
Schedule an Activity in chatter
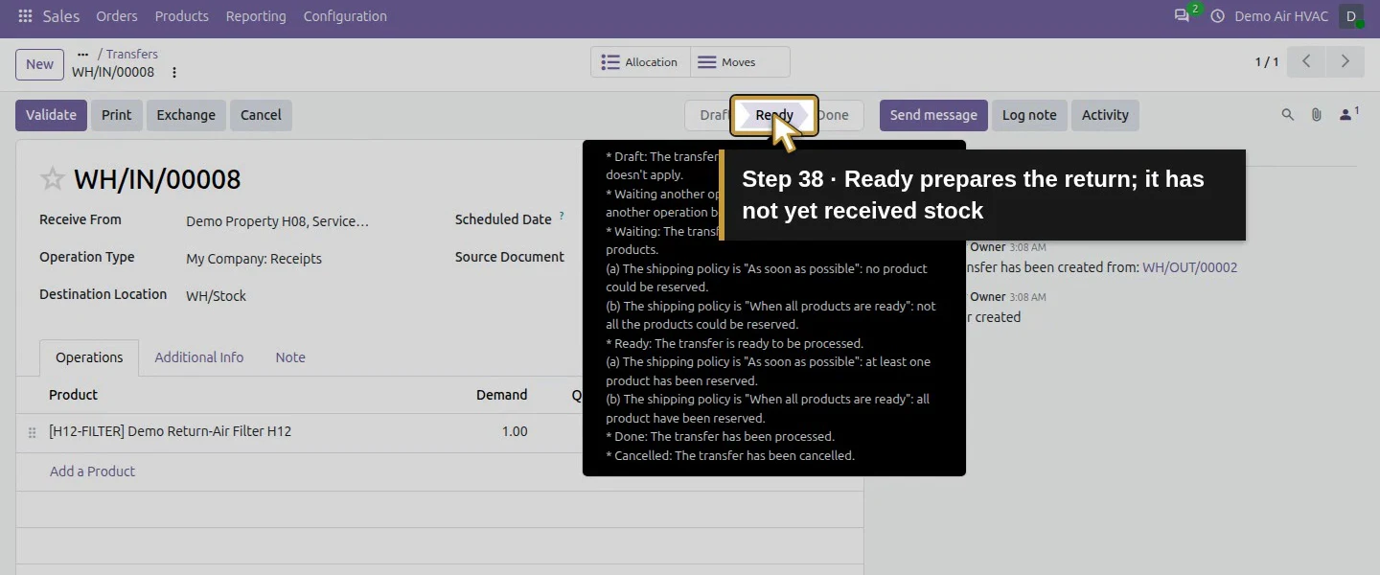[x=1105, y=115]
